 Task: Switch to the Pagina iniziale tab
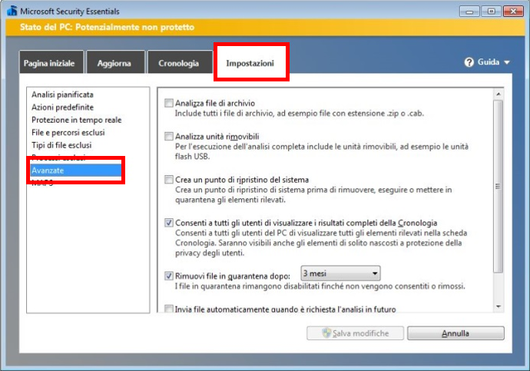[x=51, y=62]
